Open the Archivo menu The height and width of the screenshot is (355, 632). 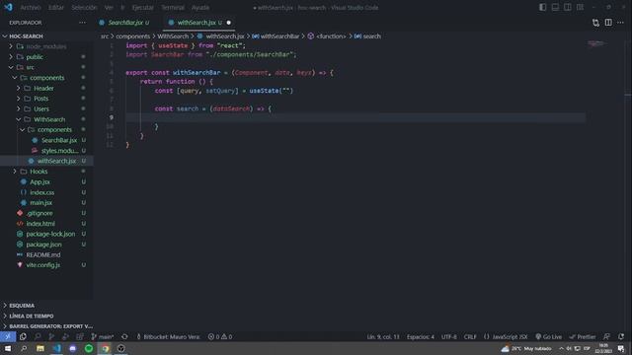click(31, 7)
